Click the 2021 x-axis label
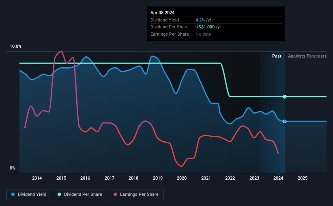The height and width of the screenshot is (206, 333). [206, 178]
